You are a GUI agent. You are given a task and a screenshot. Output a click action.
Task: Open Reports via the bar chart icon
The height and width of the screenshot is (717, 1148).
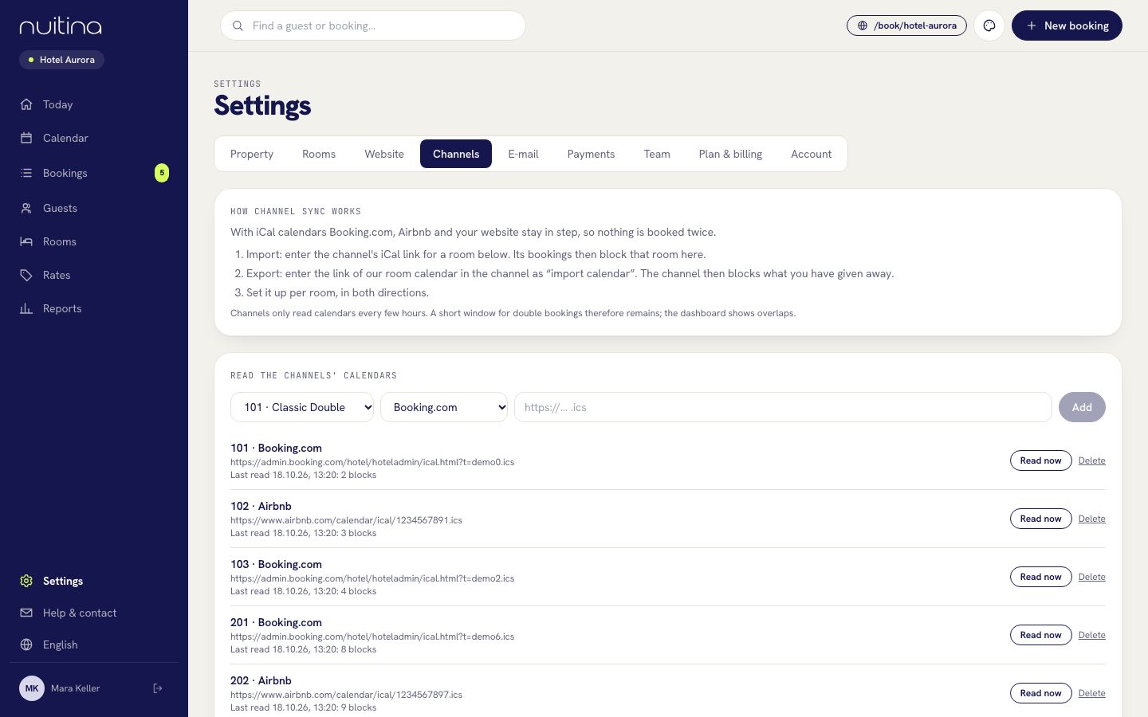26,308
